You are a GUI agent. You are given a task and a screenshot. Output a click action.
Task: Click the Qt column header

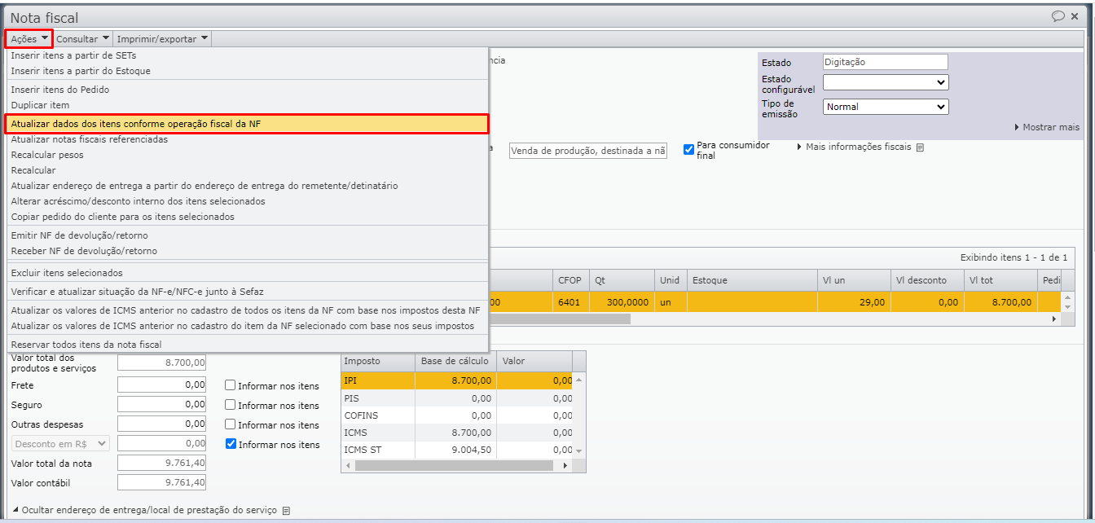pyautogui.click(x=622, y=280)
